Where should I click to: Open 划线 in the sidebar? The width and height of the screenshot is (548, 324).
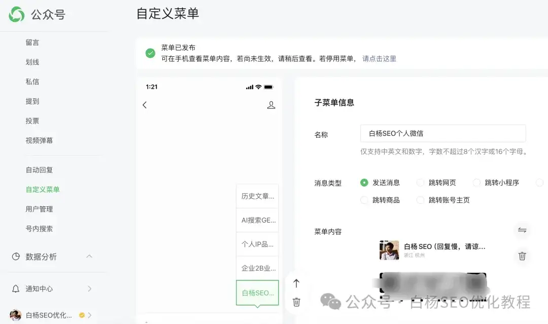(x=32, y=62)
